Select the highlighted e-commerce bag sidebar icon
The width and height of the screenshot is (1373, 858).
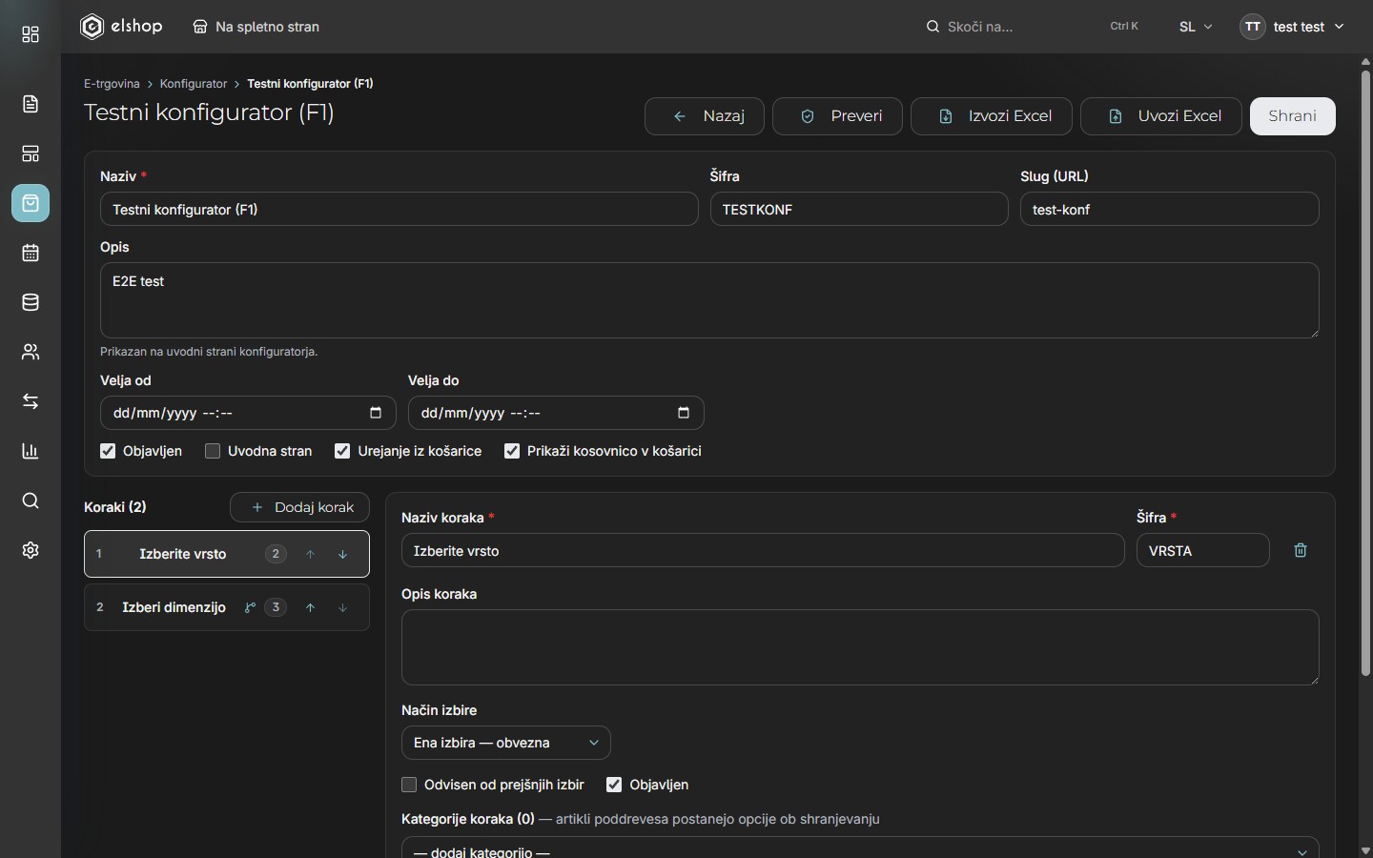(31, 203)
